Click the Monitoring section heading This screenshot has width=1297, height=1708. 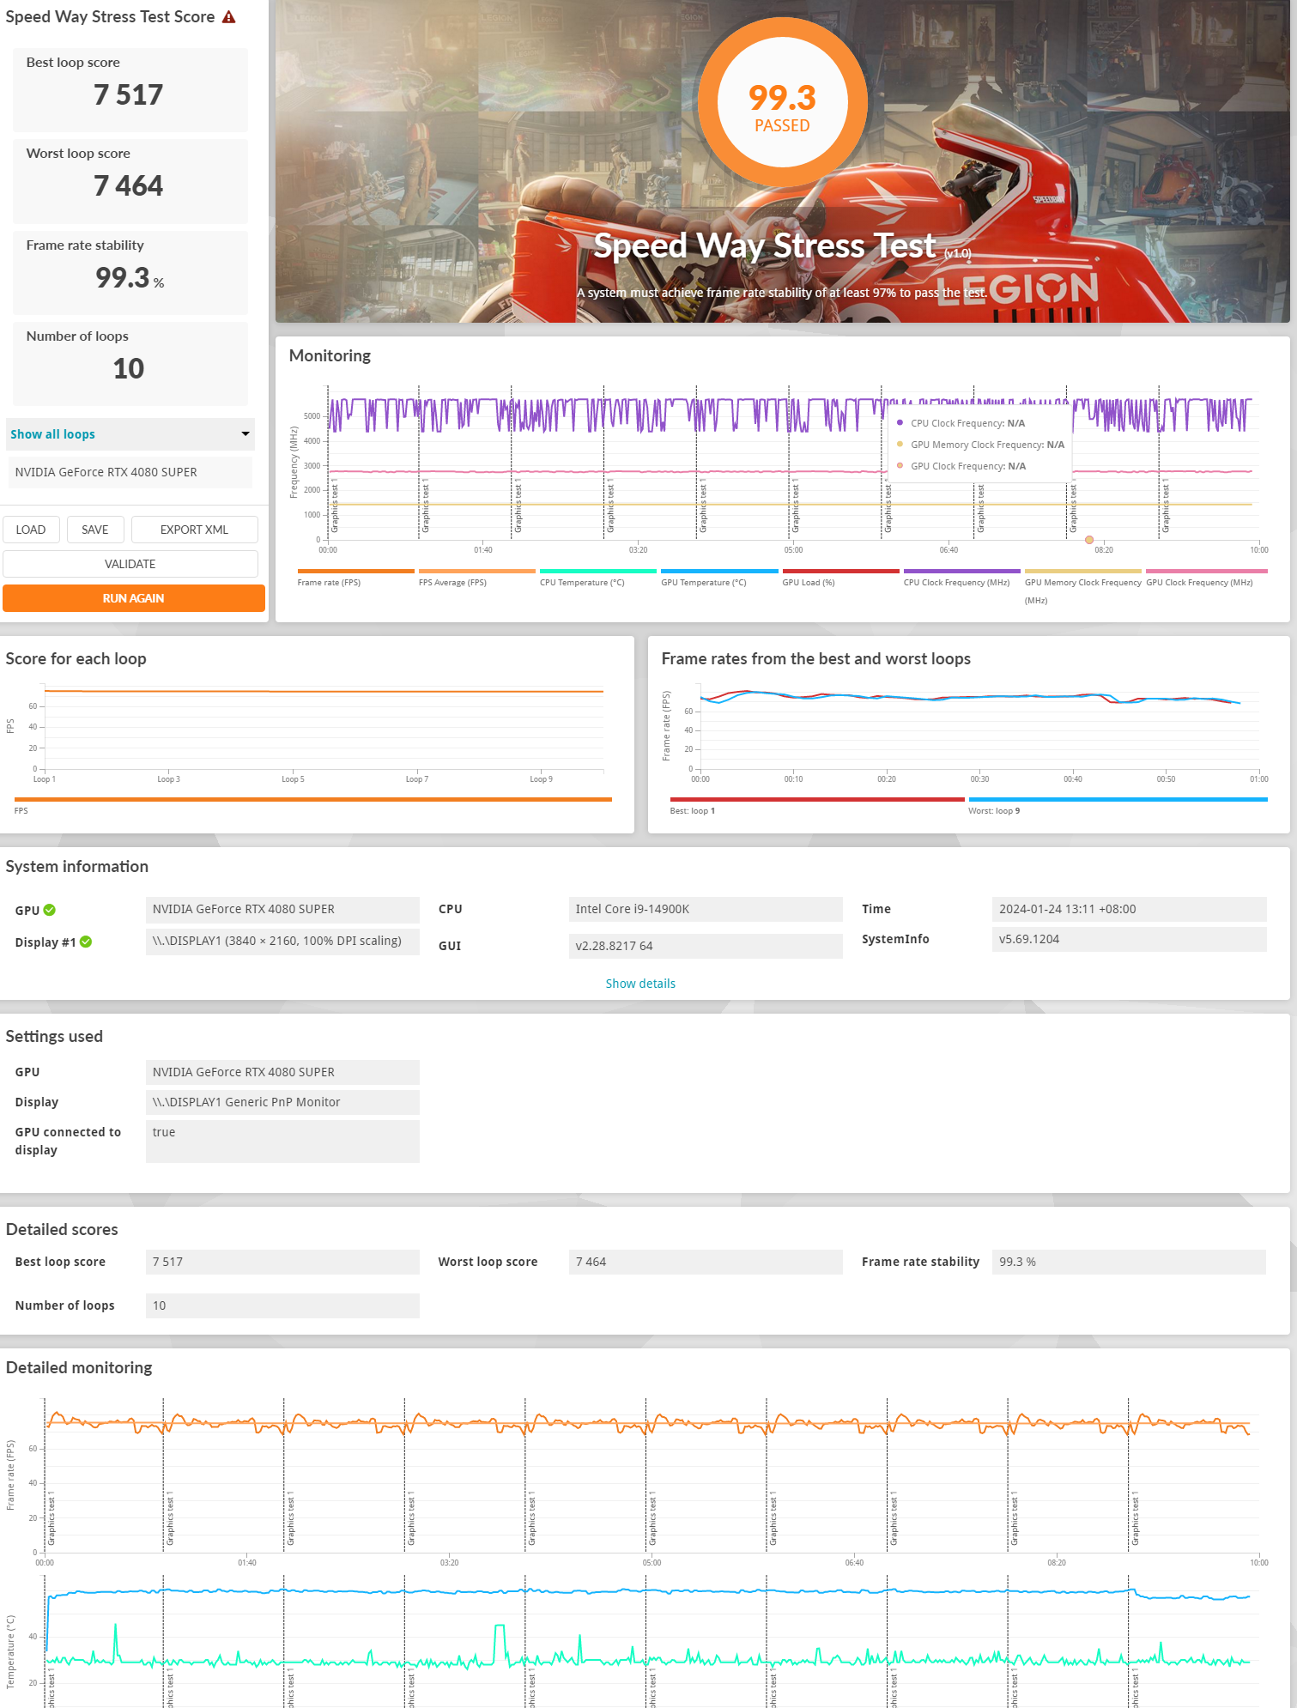pos(330,355)
